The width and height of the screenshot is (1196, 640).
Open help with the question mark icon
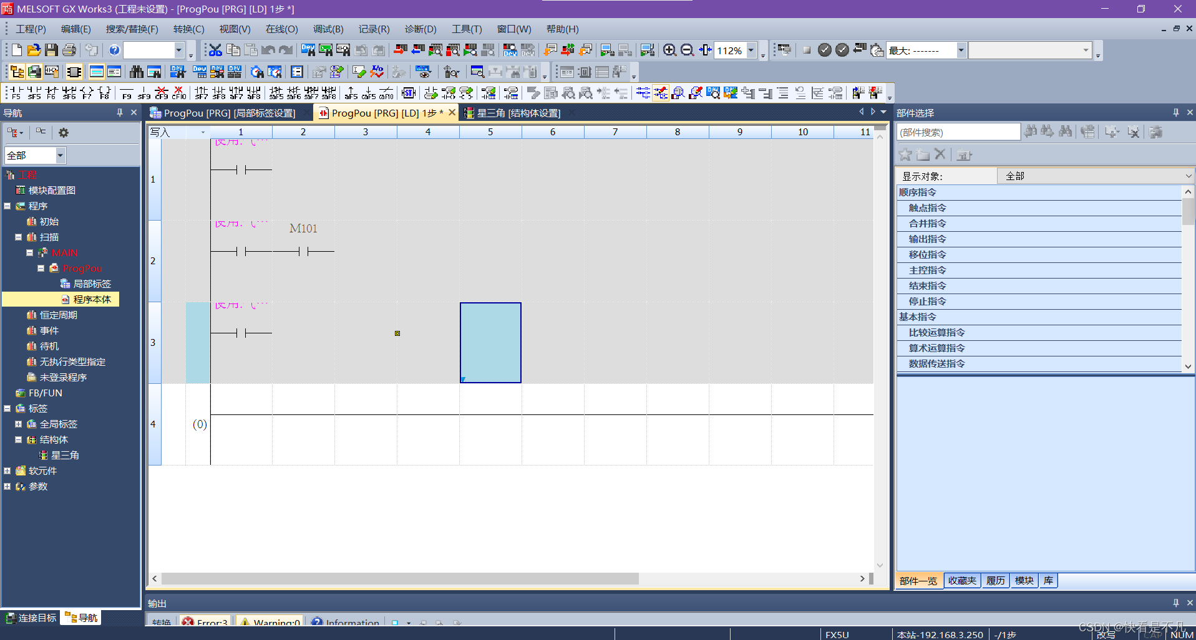(114, 50)
